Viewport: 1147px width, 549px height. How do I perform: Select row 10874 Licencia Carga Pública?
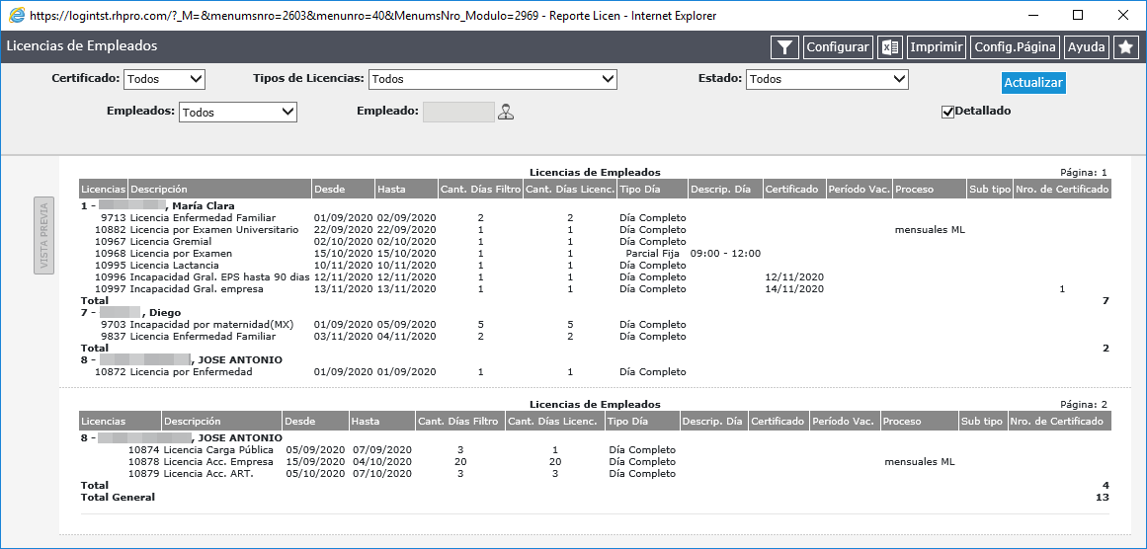[595, 449]
